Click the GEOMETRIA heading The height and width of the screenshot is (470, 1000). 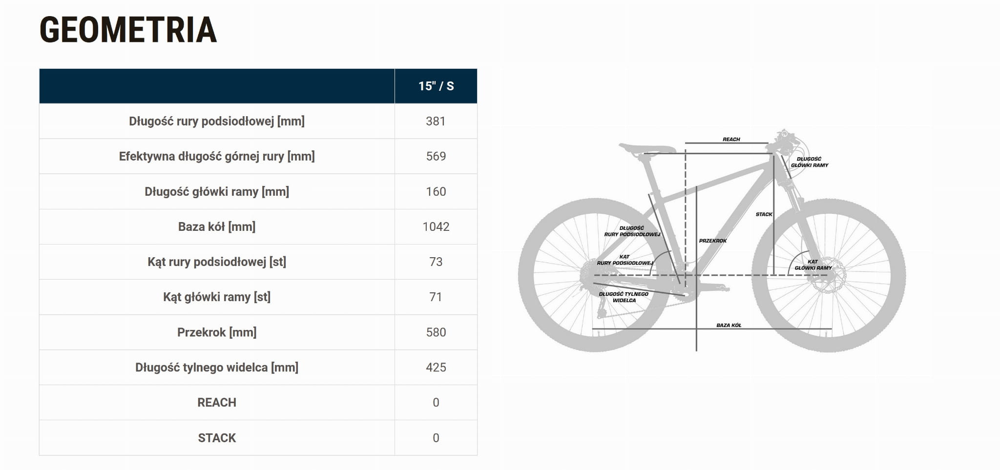[128, 30]
